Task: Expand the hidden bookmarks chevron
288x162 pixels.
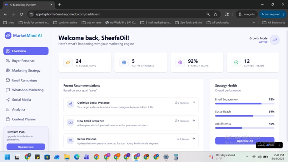Action: click(253, 23)
